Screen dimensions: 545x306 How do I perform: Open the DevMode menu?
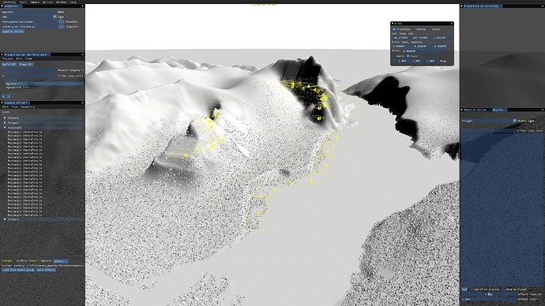(9, 2)
